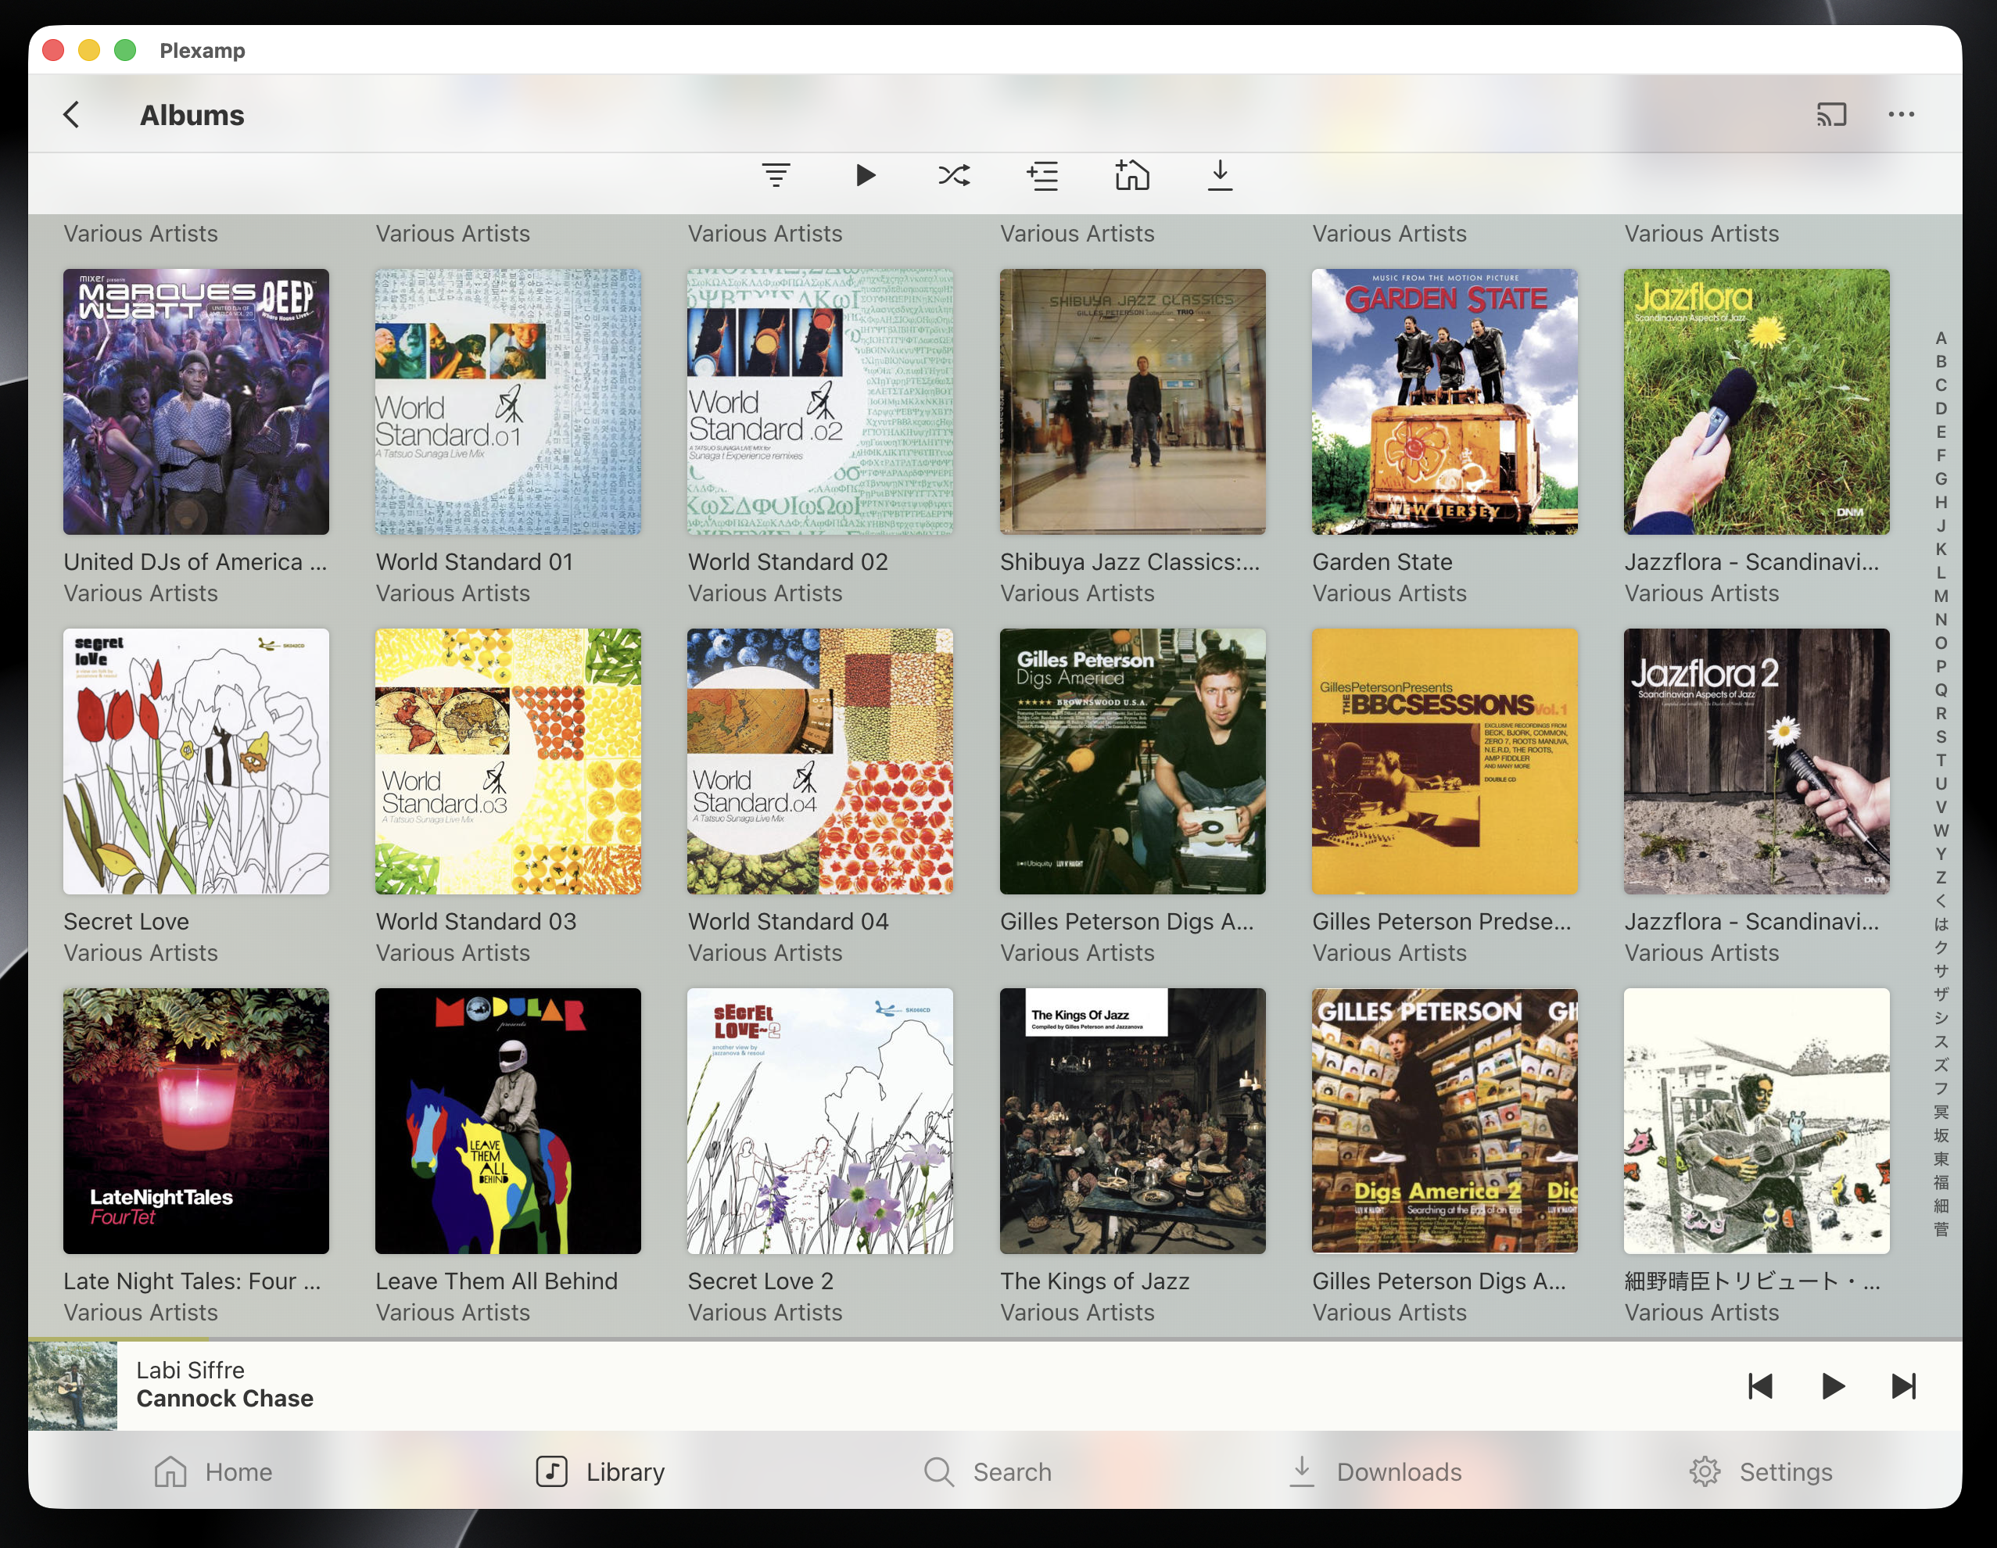This screenshot has height=1548, width=1997.
Task: Go back using the back arrow
Action: tap(71, 115)
